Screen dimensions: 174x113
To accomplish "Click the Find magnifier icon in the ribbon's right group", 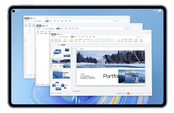I will coord(135,39).
